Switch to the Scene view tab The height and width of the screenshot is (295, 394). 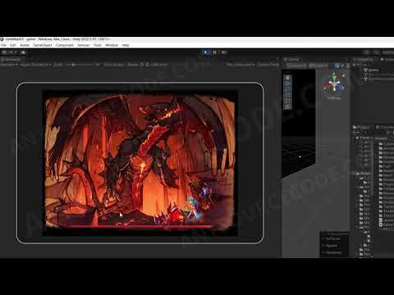[292, 59]
